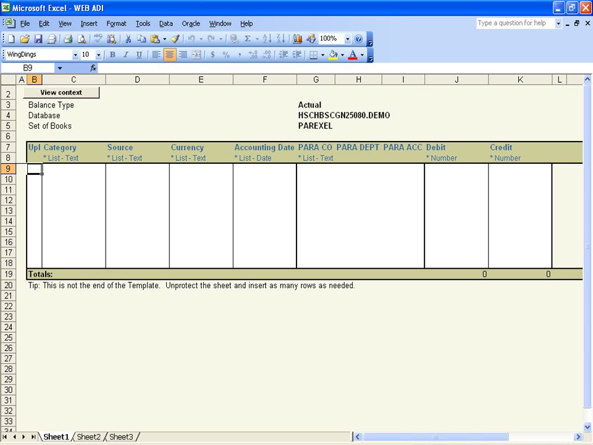Image resolution: width=593 pixels, height=445 pixels.
Task: Create a new blank workbook
Action: click(x=11, y=38)
